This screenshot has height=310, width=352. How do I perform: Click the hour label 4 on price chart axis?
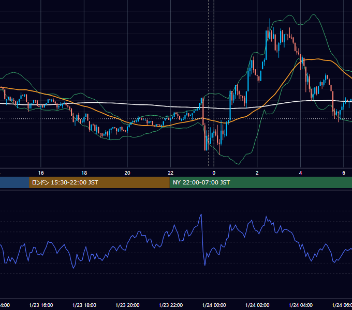pyautogui.click(x=300, y=173)
